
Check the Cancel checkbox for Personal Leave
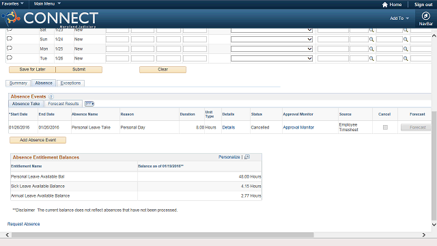385,127
